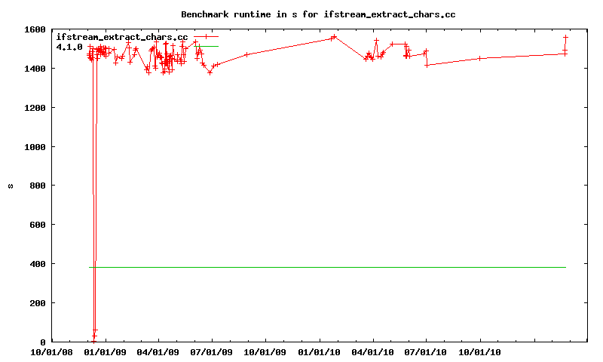Click the lowest data point near zero
The image size is (603, 362).
pyautogui.click(x=93, y=341)
